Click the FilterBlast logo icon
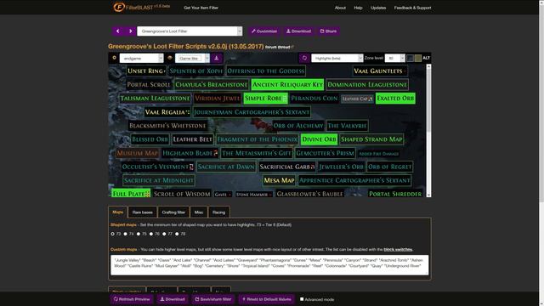The width and height of the screenshot is (544, 306). pyautogui.click(x=119, y=8)
